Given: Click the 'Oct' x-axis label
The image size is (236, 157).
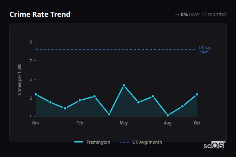Looking at the screenshot, I should 197,123.
